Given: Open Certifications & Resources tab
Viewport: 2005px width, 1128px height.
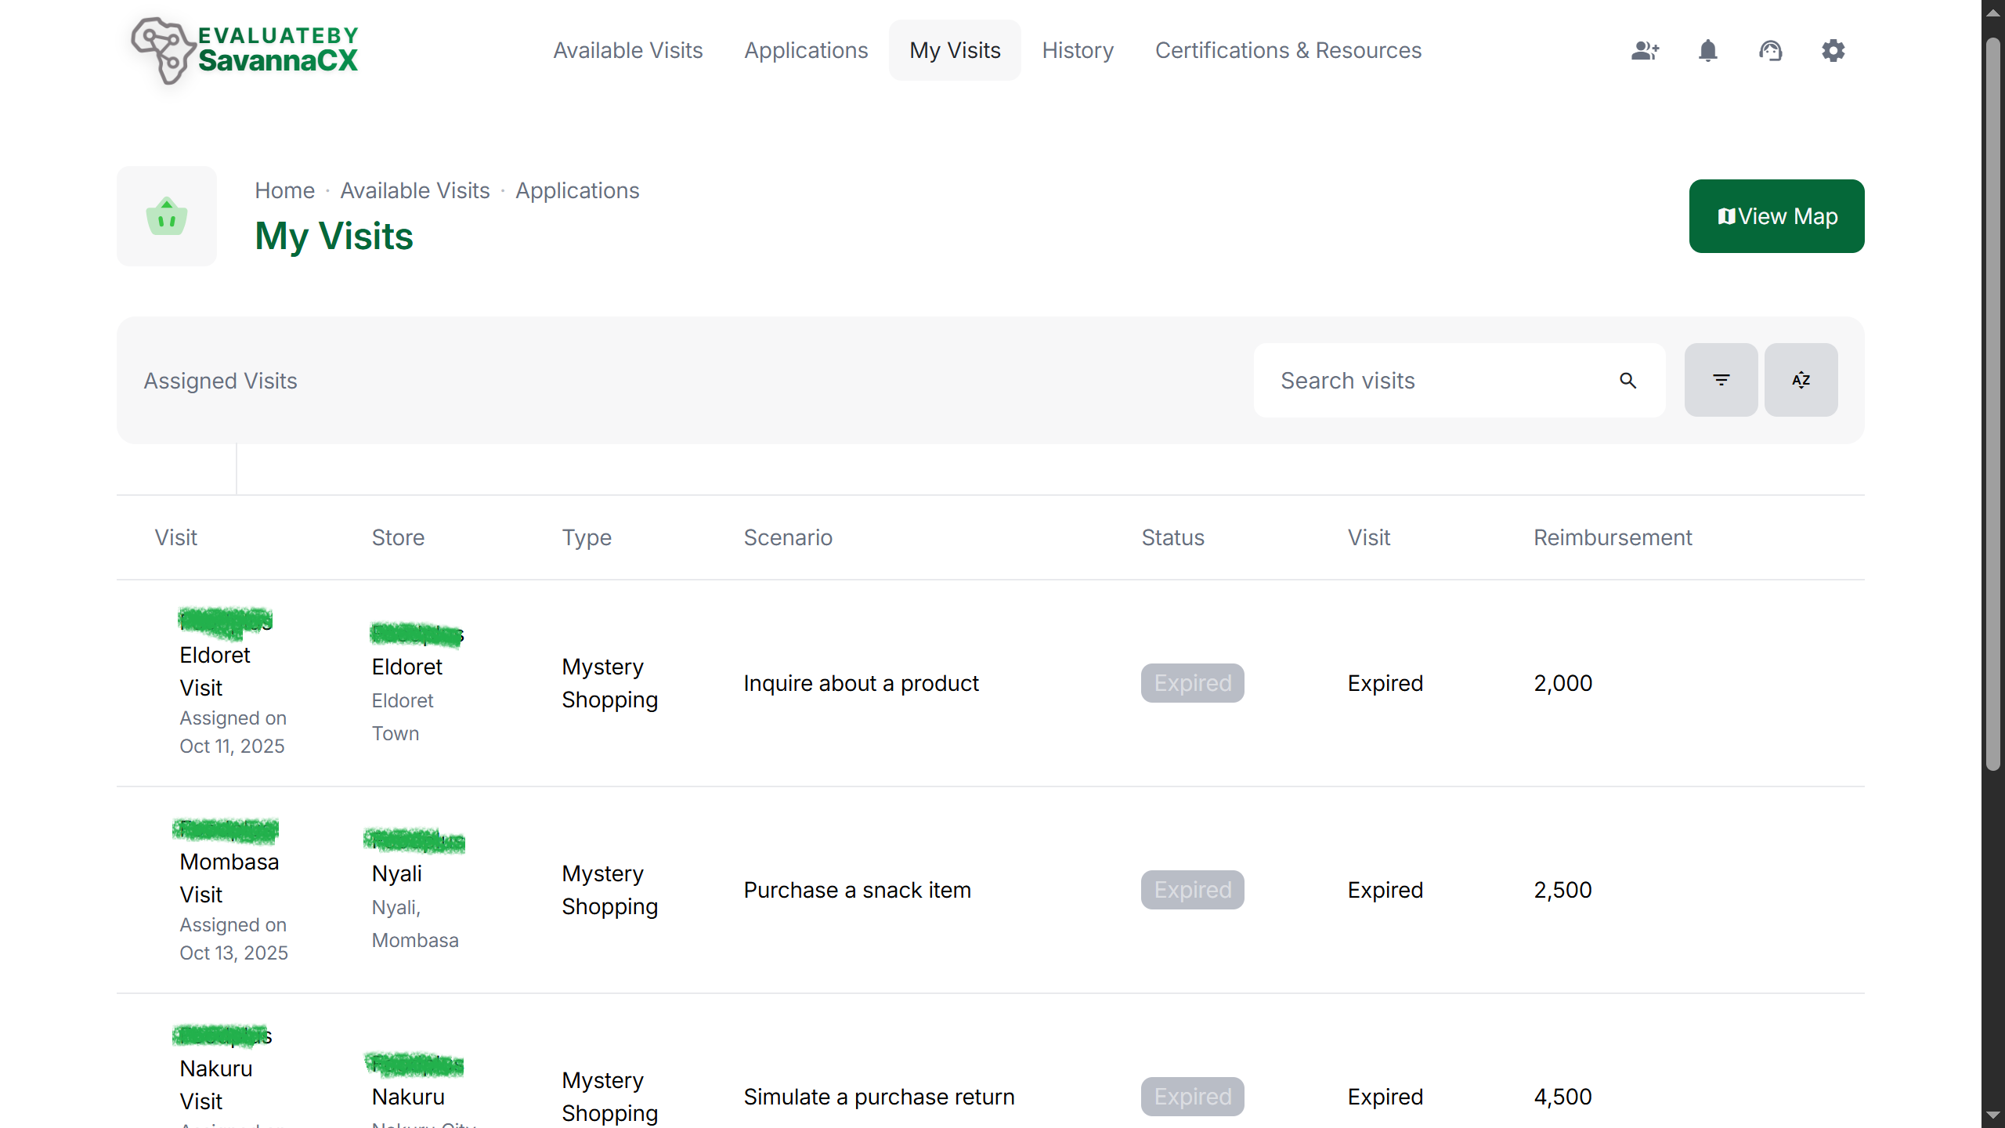Looking at the screenshot, I should [x=1288, y=51].
